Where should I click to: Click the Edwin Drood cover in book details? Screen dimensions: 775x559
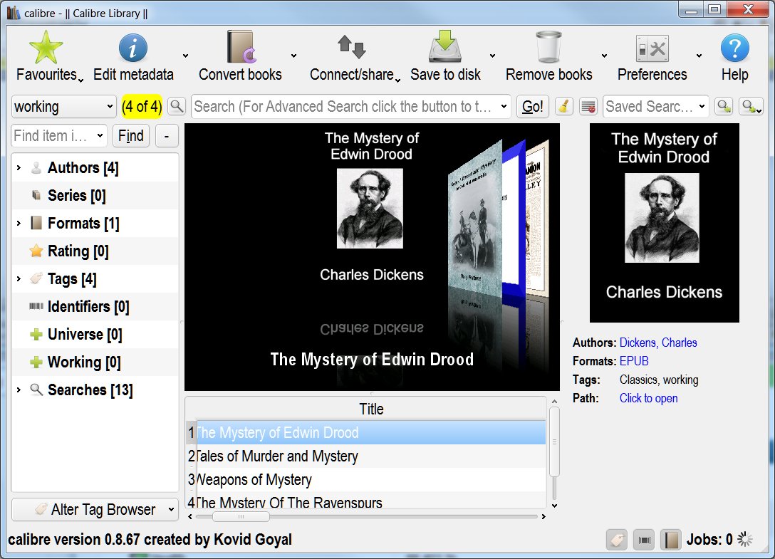(665, 222)
